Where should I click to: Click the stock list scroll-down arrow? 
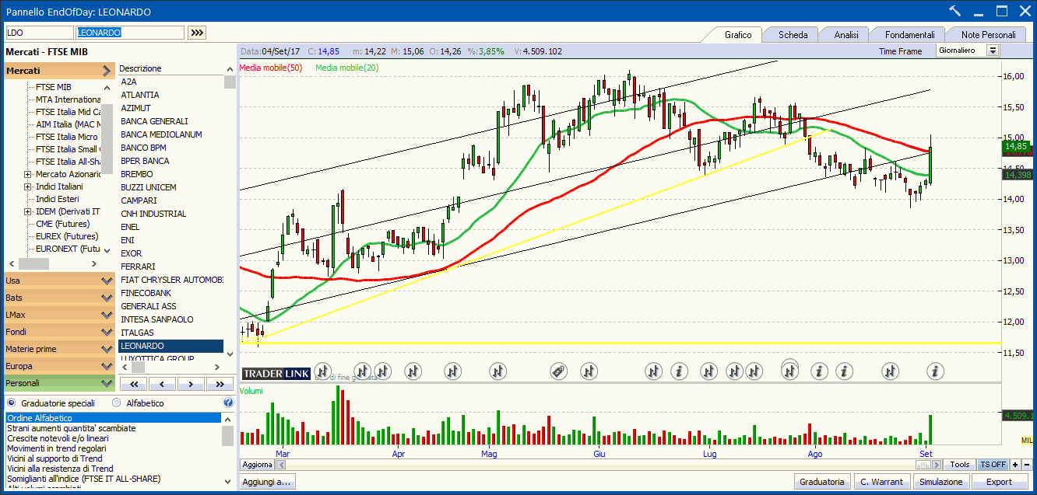(229, 354)
